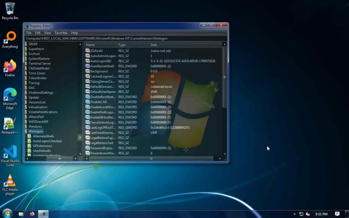Select the UserDefaults subkey
Viewport: 349px width, 218px height.
point(42,151)
